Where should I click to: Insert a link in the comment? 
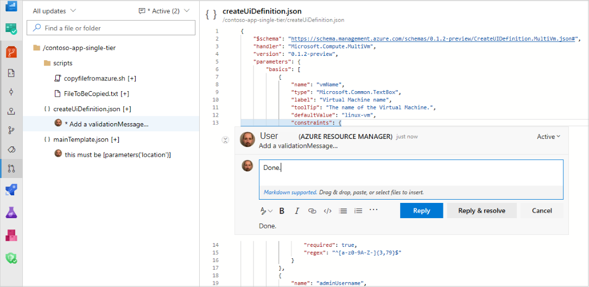pos(312,211)
